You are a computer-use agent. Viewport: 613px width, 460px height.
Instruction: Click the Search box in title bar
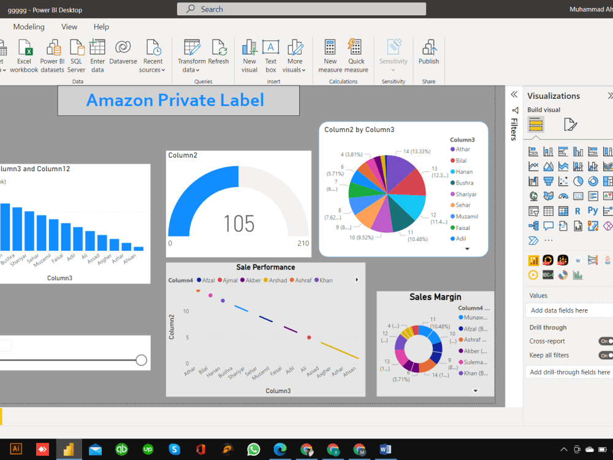(302, 9)
